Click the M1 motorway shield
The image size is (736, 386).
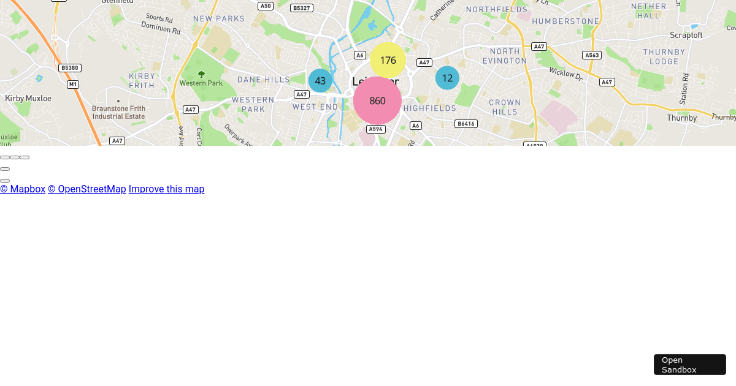72,84
